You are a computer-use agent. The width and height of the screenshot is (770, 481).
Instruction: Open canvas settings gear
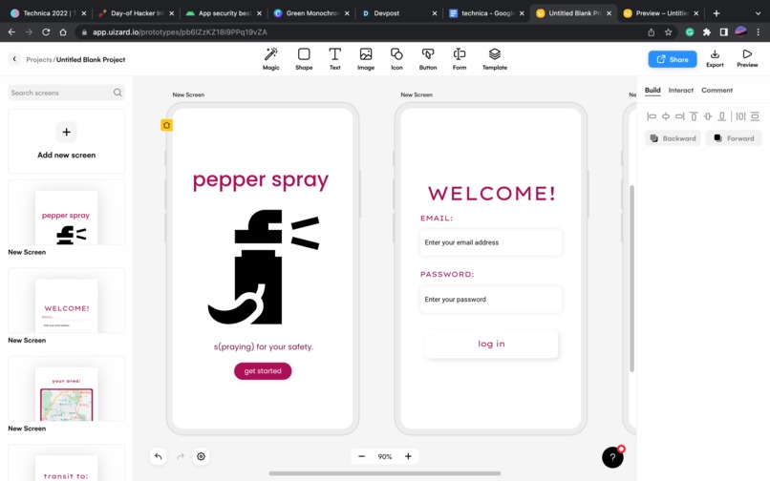(x=201, y=456)
